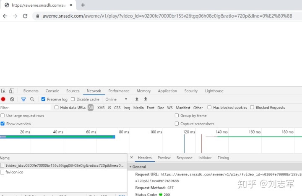Open the Performance panel
Screen dimensions: 302x196
(119, 91)
